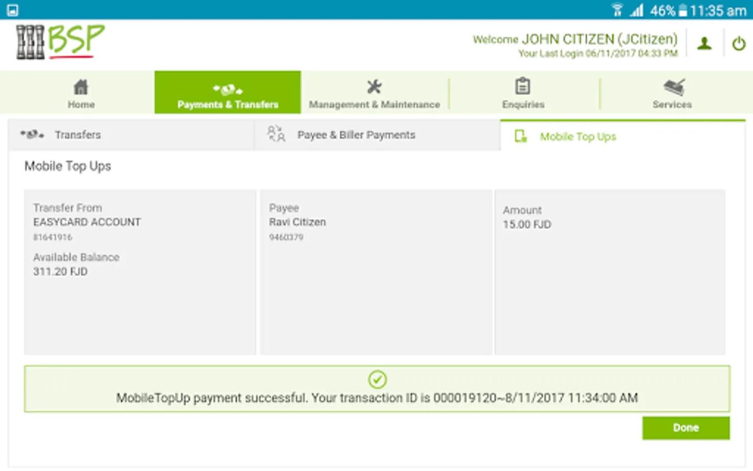
Task: Click the Transfers coins icon
Action: tap(32, 134)
